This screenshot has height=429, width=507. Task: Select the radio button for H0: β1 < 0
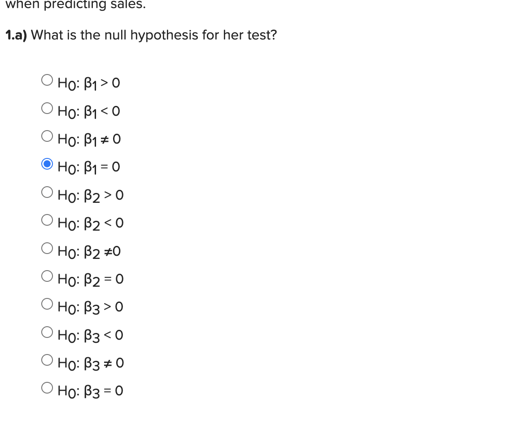tap(47, 107)
